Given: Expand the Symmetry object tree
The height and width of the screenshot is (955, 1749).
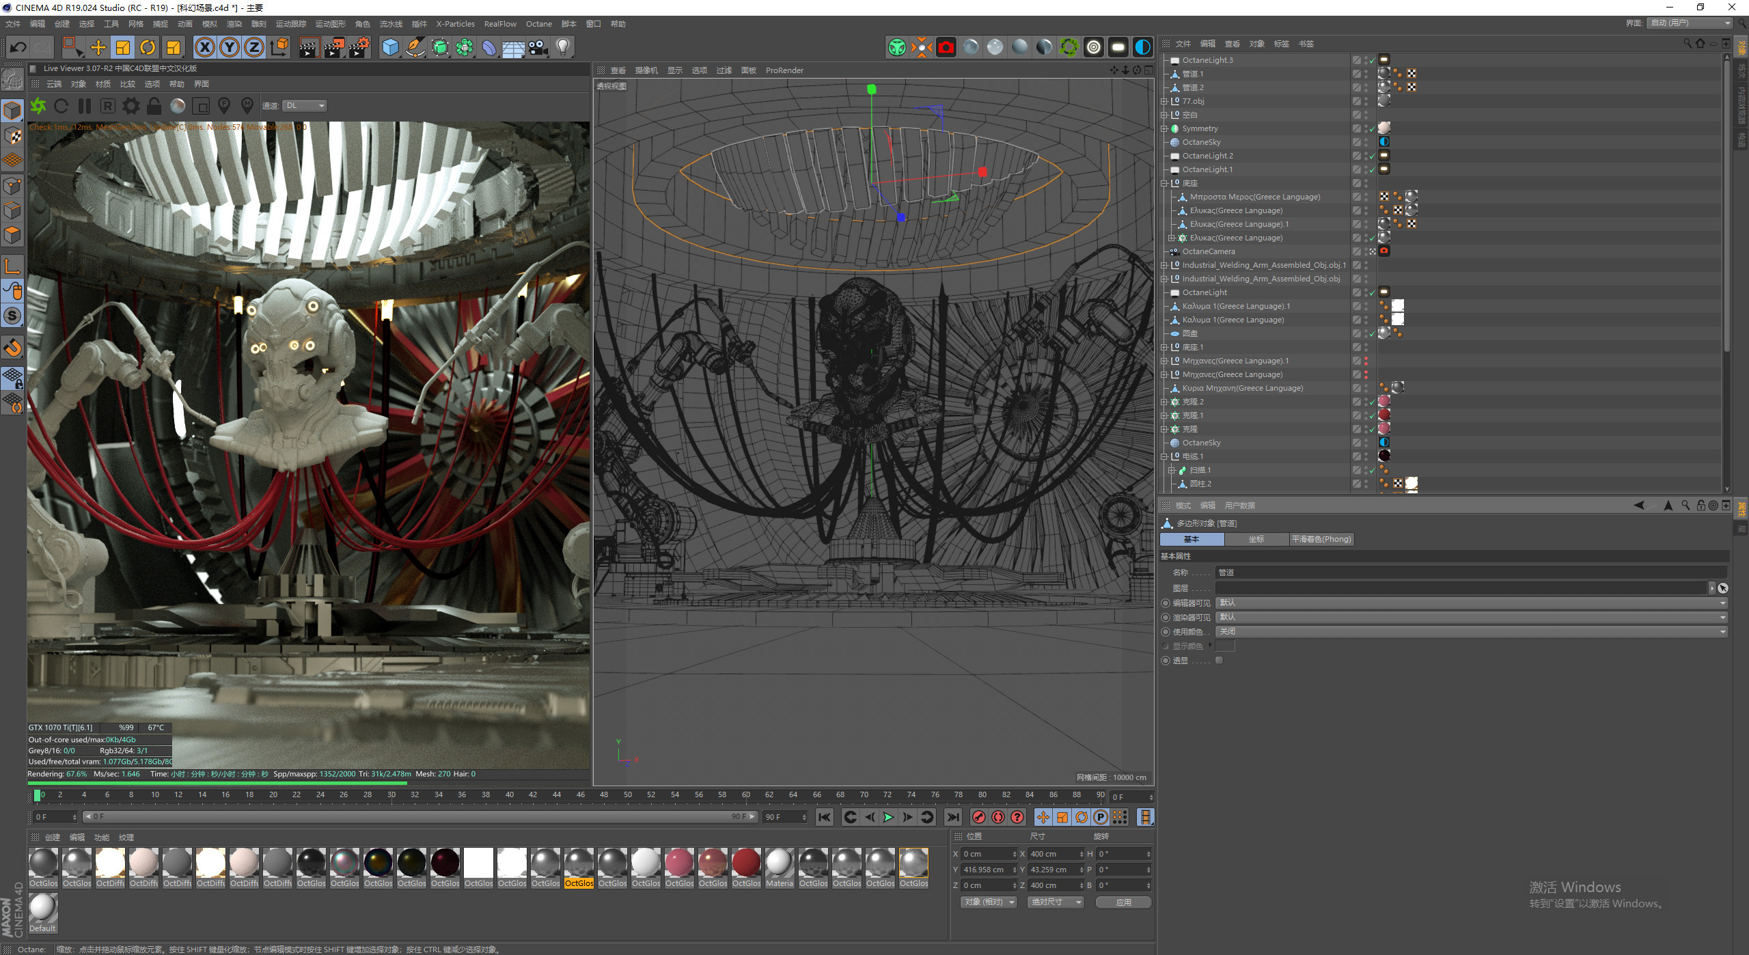Looking at the screenshot, I should pyautogui.click(x=1164, y=128).
